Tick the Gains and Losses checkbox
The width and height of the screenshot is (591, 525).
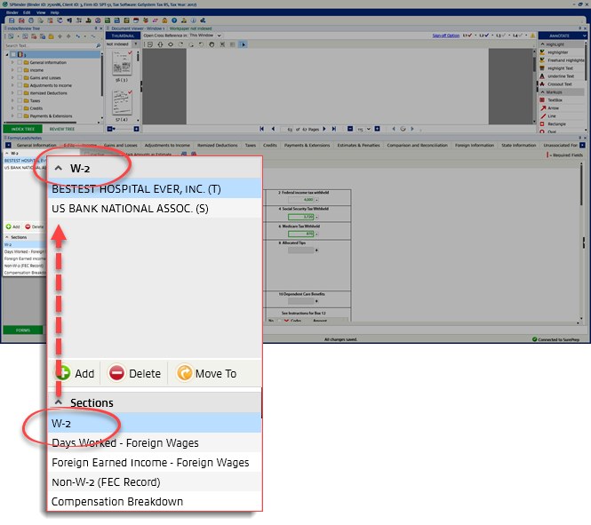[19, 77]
